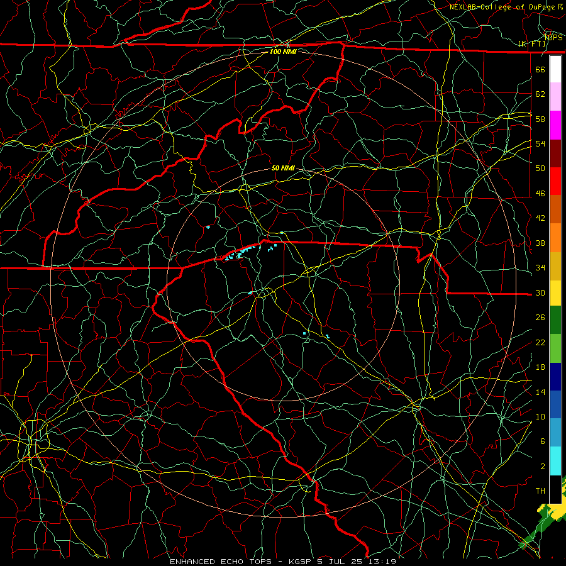Image resolution: width=566 pixels, height=566 pixels.
Task: Click the cyan echo cluster along the state border
Action: (242, 252)
